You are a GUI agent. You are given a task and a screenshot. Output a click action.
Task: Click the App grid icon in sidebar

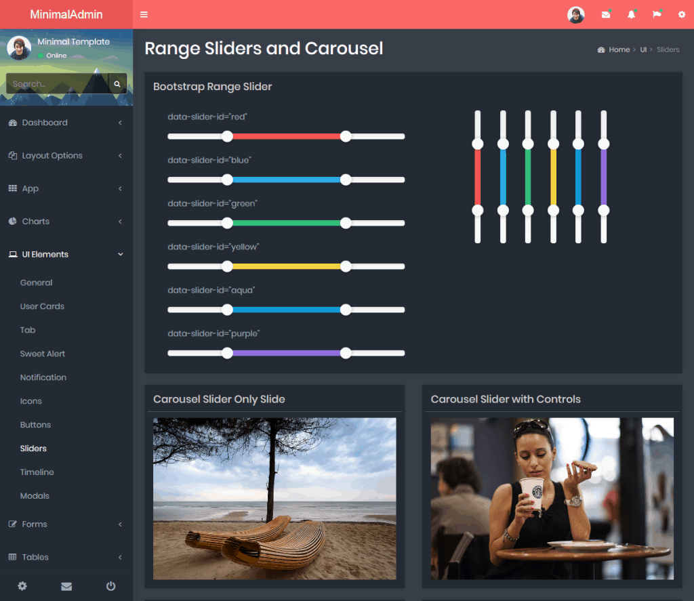13,188
